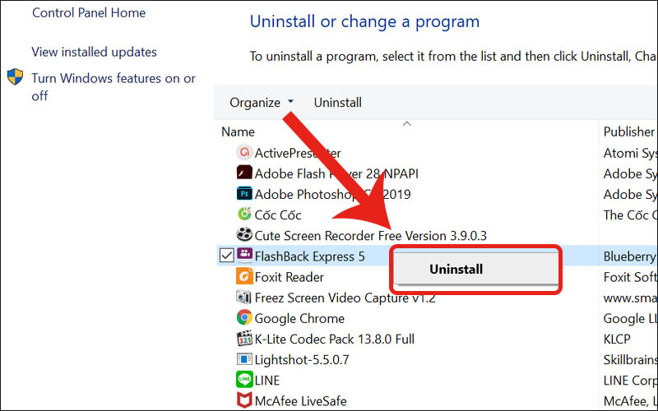Go to View installed updates
This screenshot has width=658, height=411.
tap(94, 52)
